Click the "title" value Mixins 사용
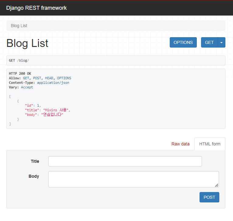Viewport: 233px width, 221px height. [x=56, y=110]
